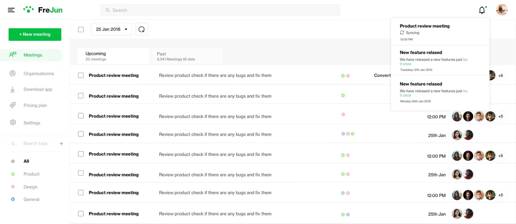Click the New meeting button
Viewport: 516px width, 224px height.
(x=35, y=34)
